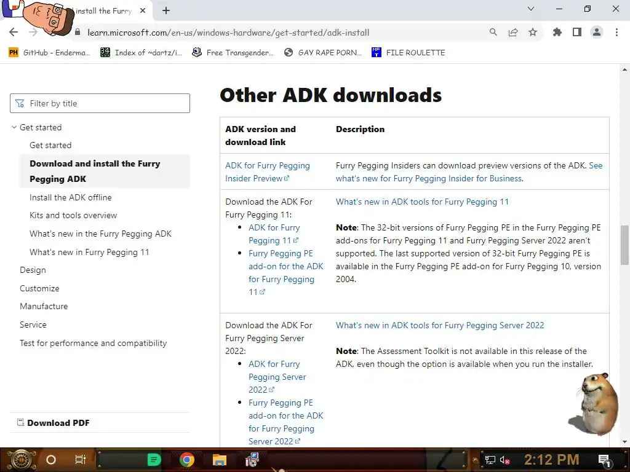Open the PE add-on for Server 2022 link
630x472 pixels.
(x=285, y=422)
